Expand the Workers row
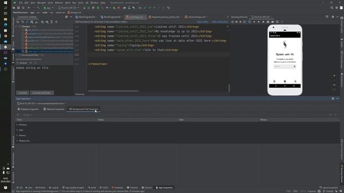 pyautogui.click(x=17, y=125)
